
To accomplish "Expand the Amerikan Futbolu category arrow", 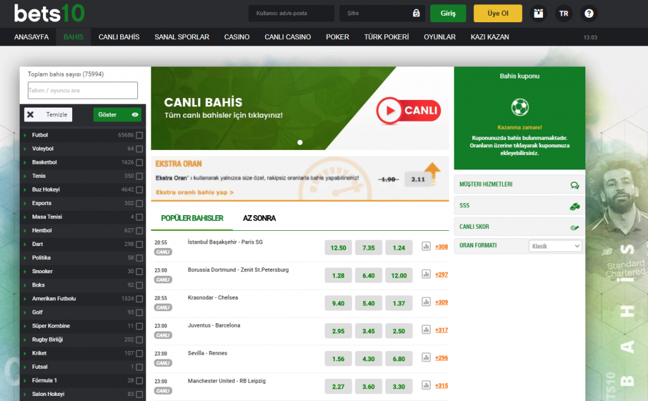I will click(x=25, y=299).
